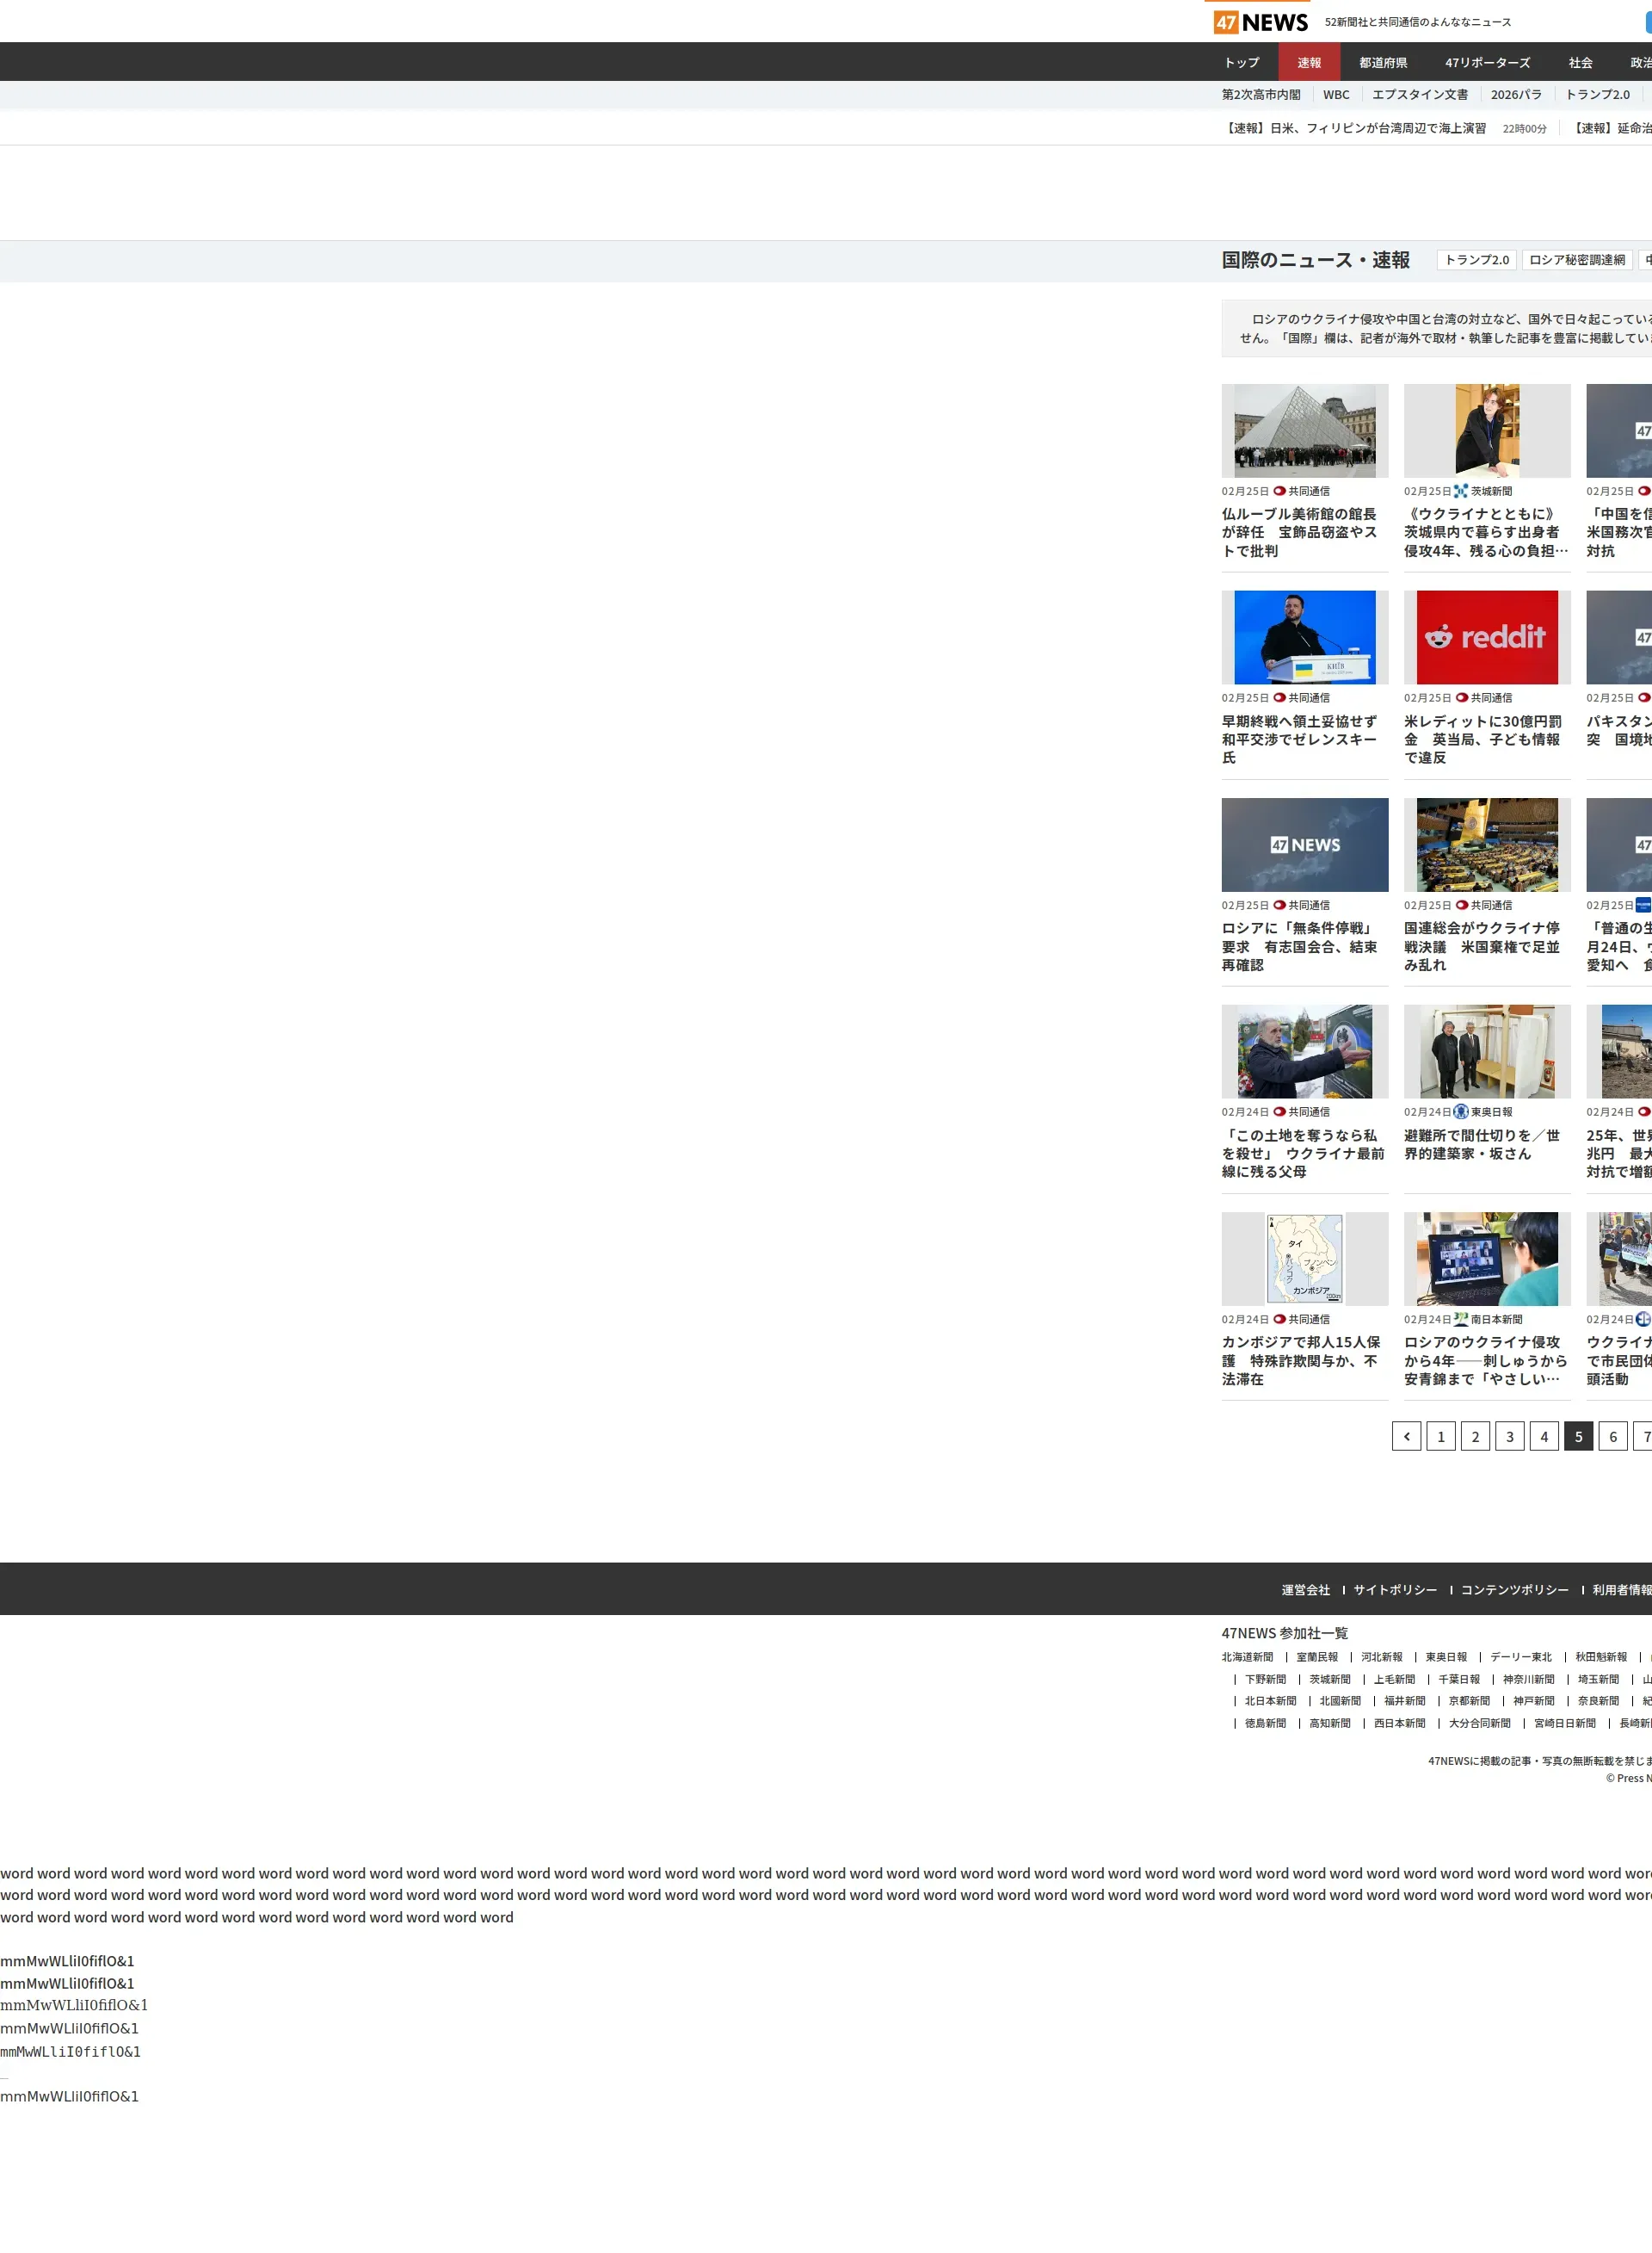Open the 運営会社 footer link
This screenshot has height=2253, width=1652.
pos(1306,1590)
